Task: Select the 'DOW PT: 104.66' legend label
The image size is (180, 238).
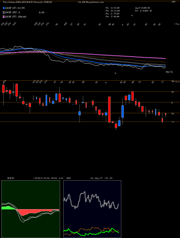Action: pos(16,17)
